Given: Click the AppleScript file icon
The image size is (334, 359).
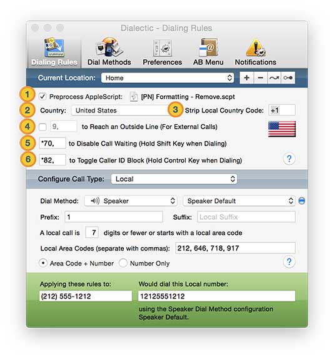Looking at the screenshot, I should pos(134,97).
